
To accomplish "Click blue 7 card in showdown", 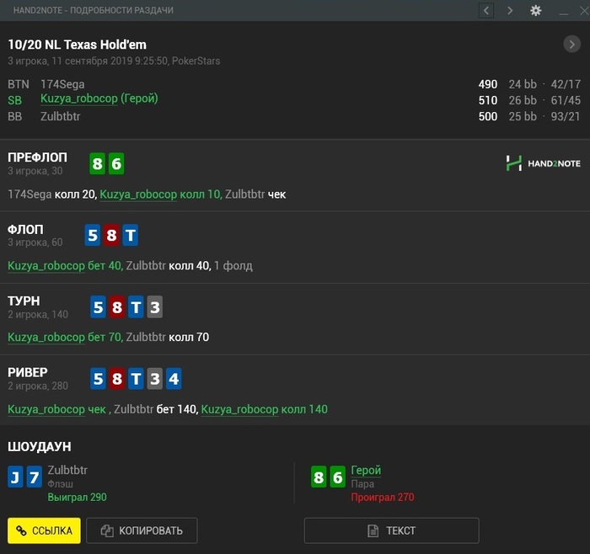I will pos(35,477).
